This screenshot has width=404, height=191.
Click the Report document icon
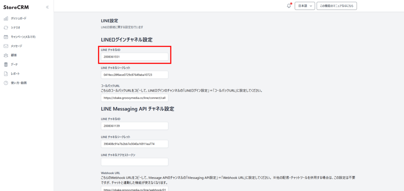click(6, 73)
